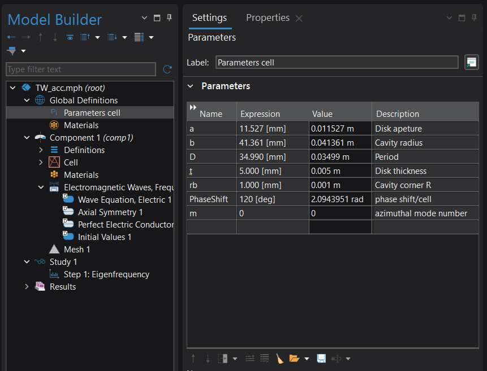The width and height of the screenshot is (487, 371).
Task: Switch to the Properties tab
Action: tap(268, 18)
